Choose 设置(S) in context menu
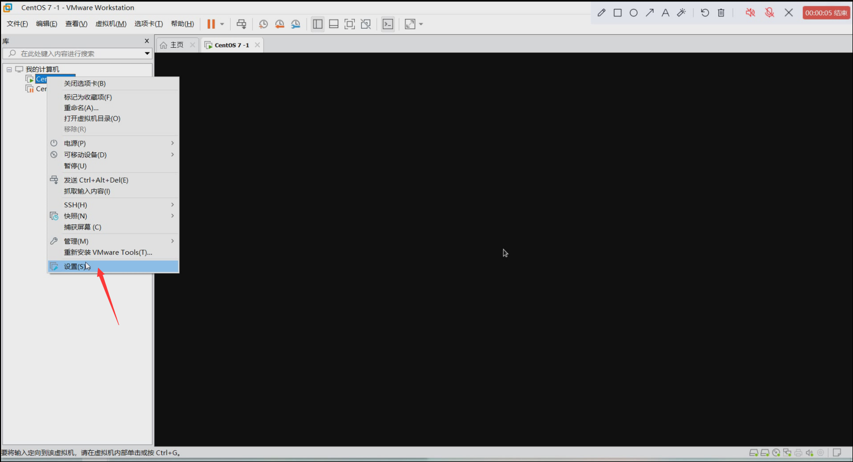Image resolution: width=853 pixels, height=462 pixels. [x=113, y=266]
